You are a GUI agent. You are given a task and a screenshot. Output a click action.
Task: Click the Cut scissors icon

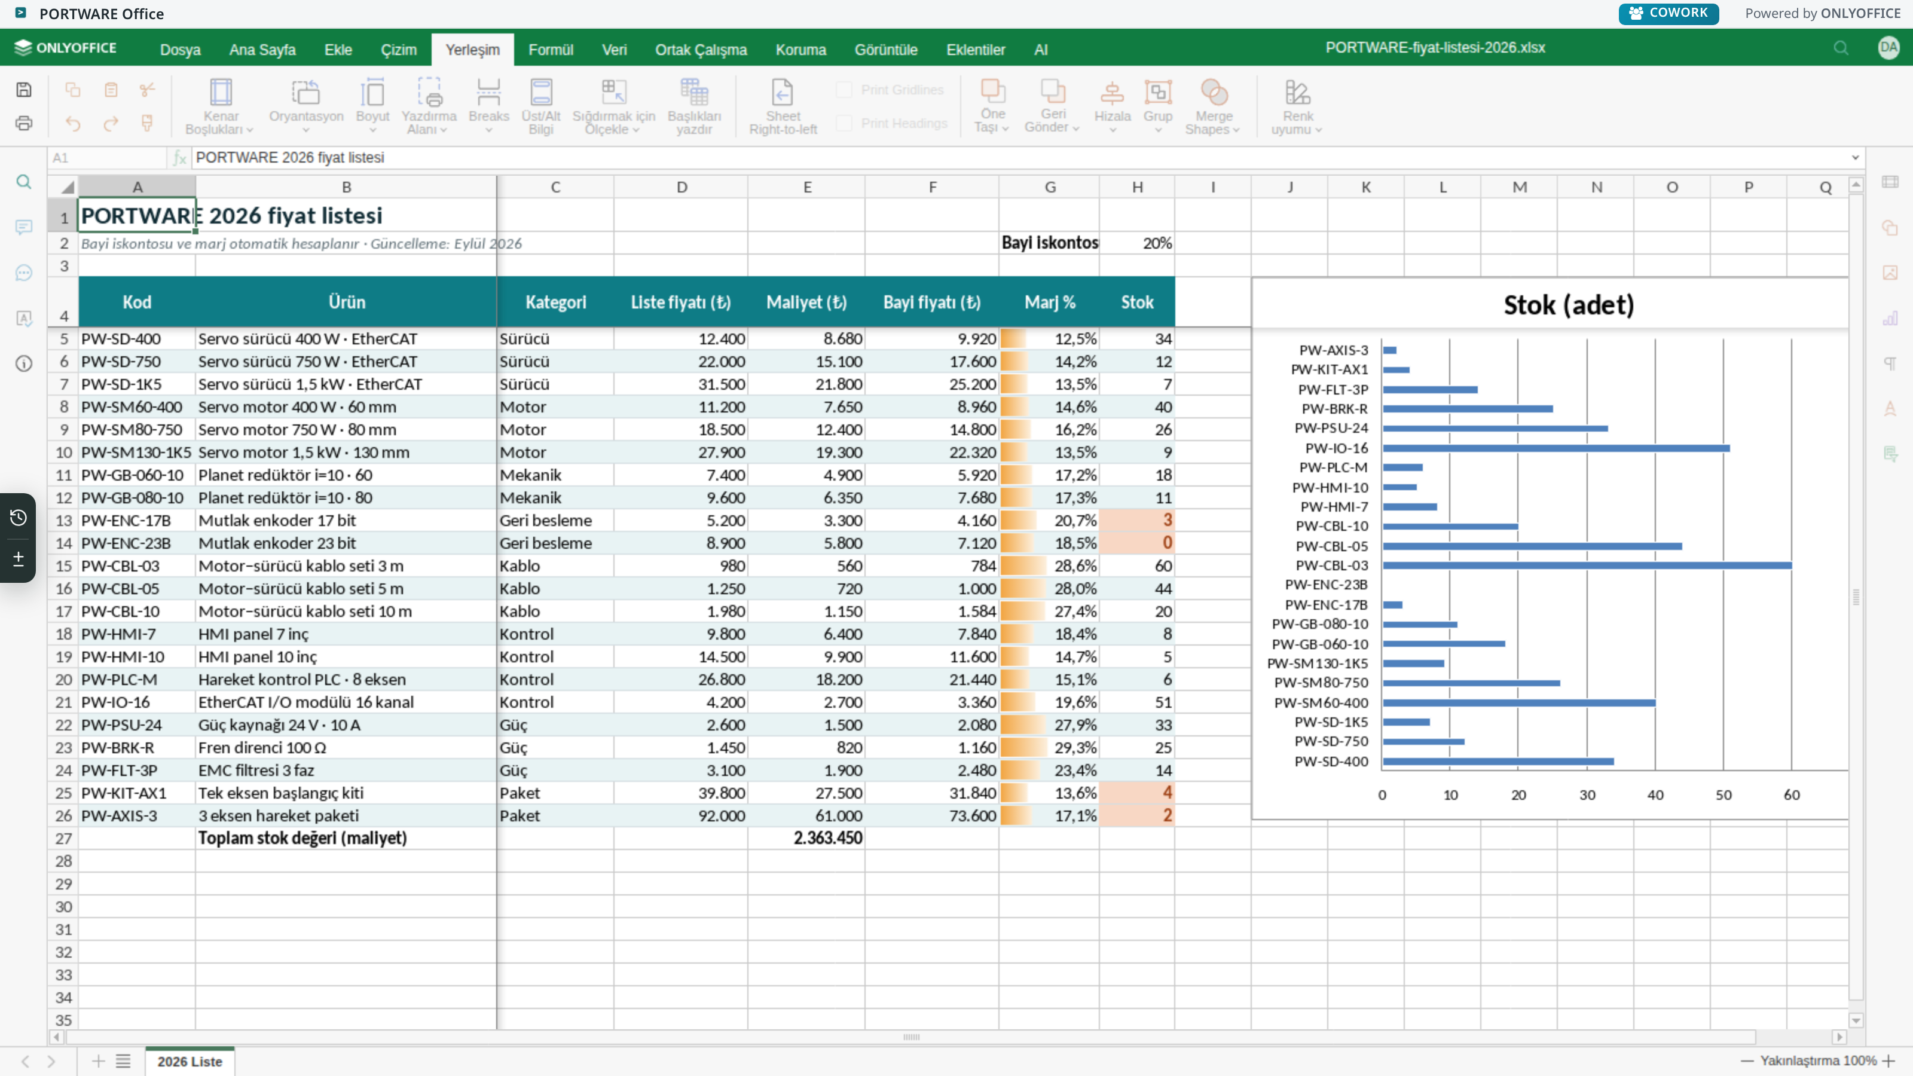tap(147, 90)
